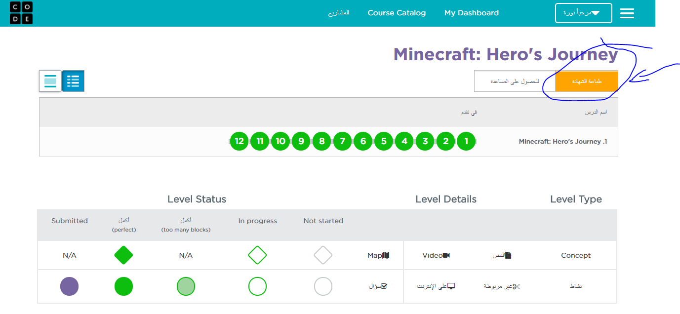680x314 pixels.
Task: Open level 10 bubble
Action: [x=280, y=141]
